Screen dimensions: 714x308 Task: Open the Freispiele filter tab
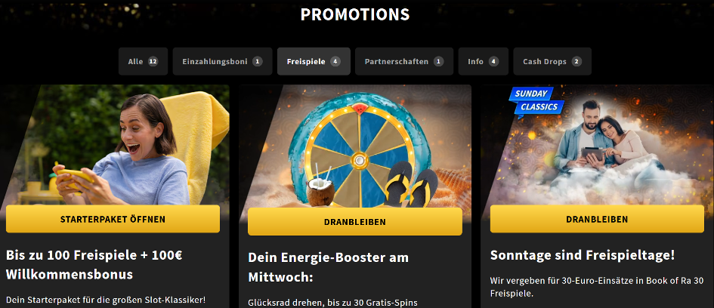pos(314,61)
